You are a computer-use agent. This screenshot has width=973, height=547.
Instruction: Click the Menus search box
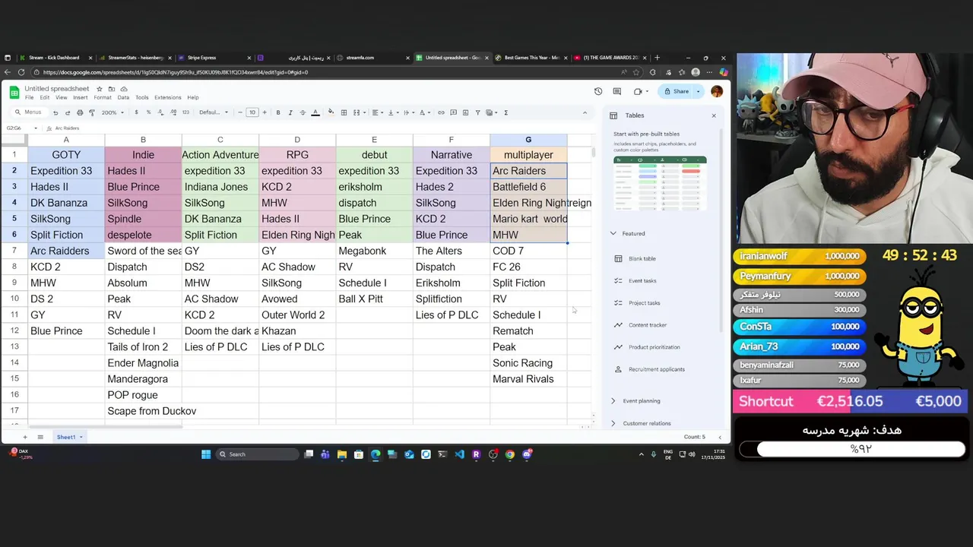tap(29, 112)
